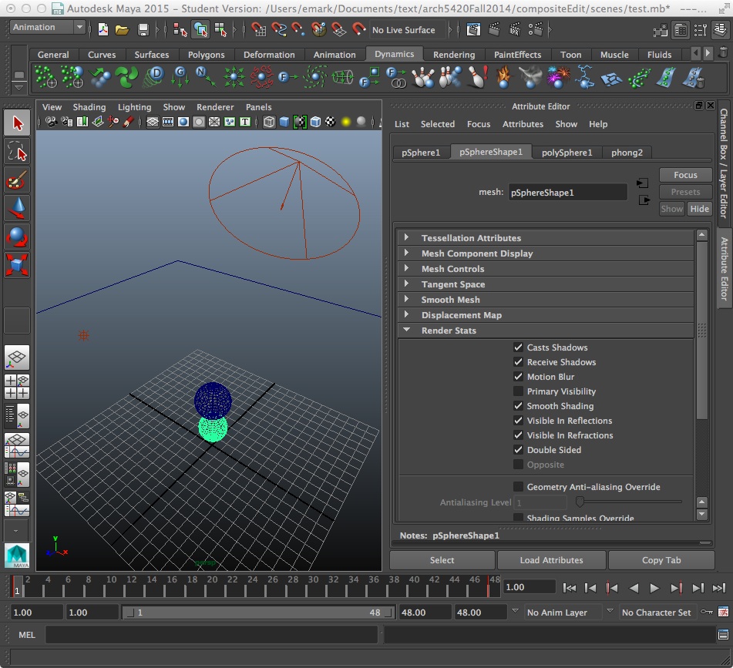The width and height of the screenshot is (733, 668).
Task: Open the Animation menu set dropdown
Action: (47, 28)
